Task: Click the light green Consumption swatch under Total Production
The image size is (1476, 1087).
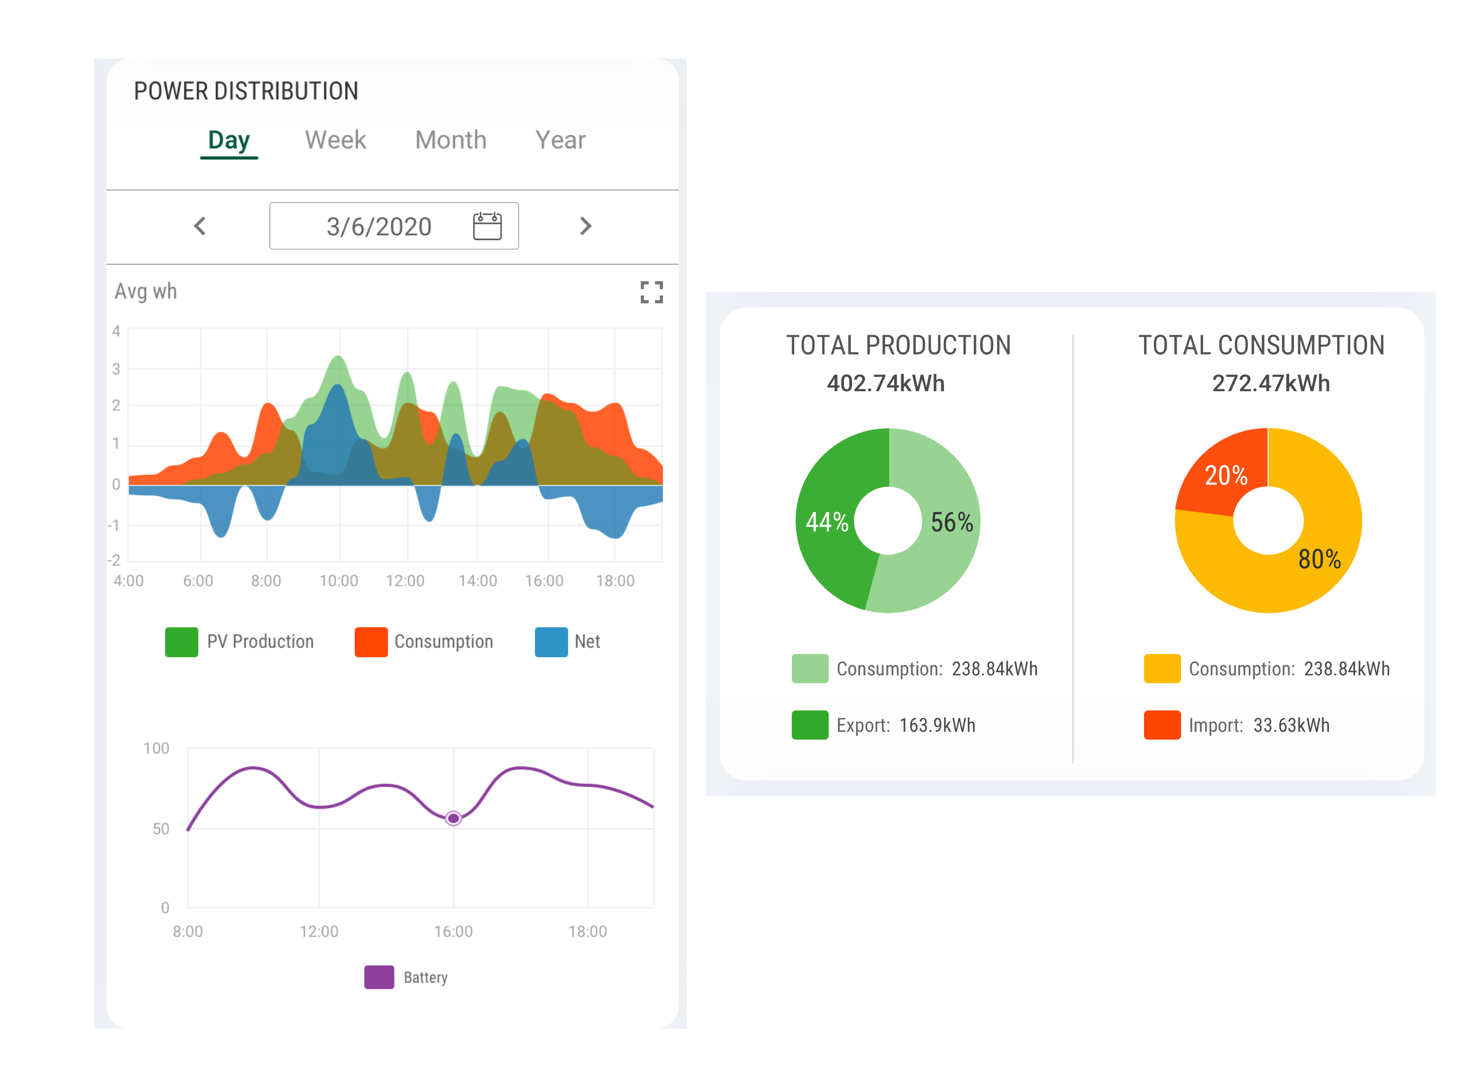Action: click(810, 668)
